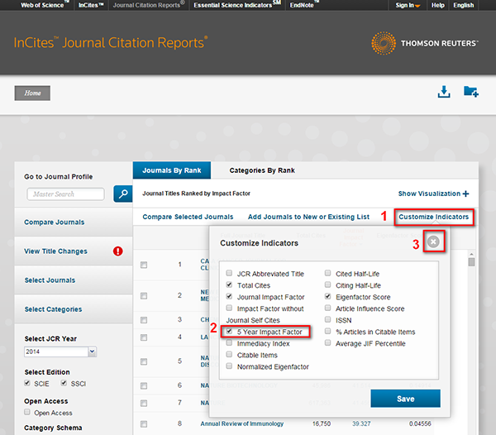496x435 pixels.
Task: Open Select Journals in the sidebar
Action: tap(50, 280)
